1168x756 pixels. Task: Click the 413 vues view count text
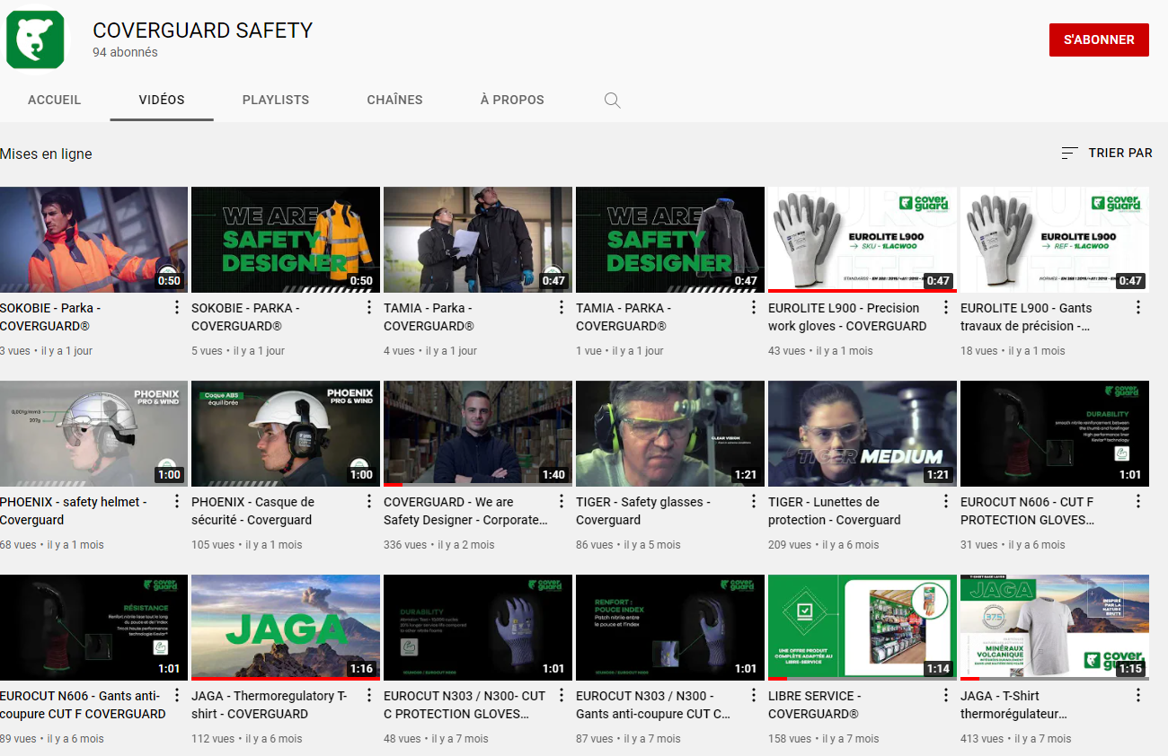[x=983, y=739]
